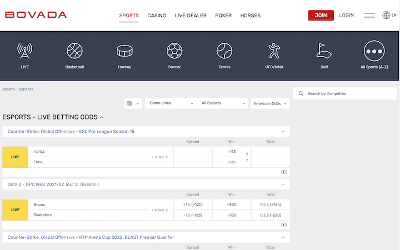
Task: Collapse Esports Live Betting Odds section
Action: pyautogui.click(x=102, y=117)
